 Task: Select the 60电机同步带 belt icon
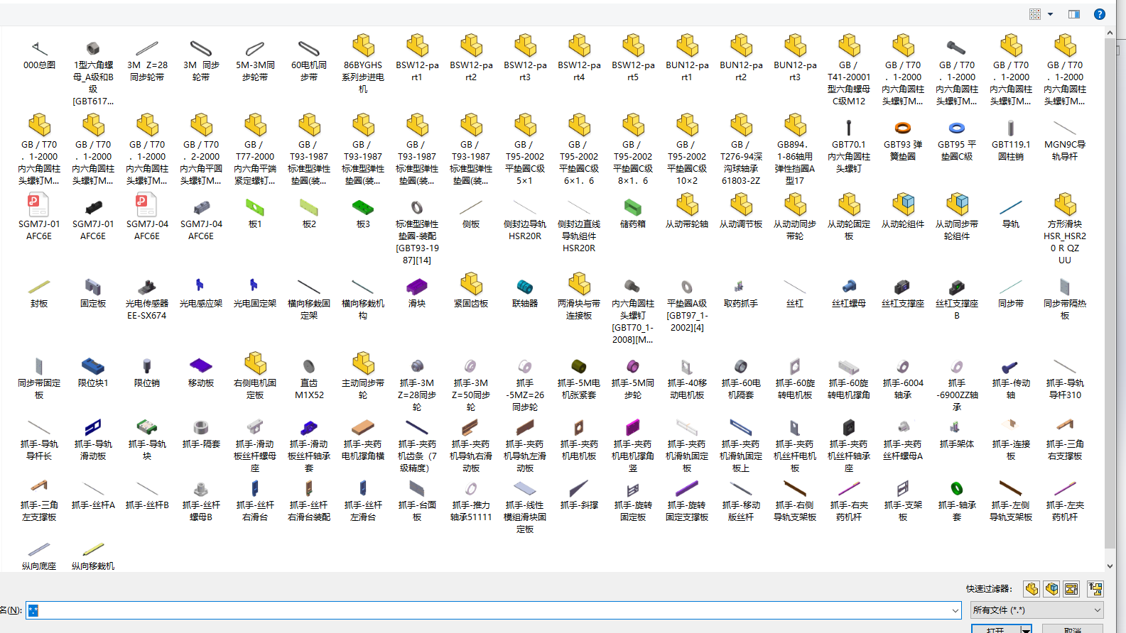309,48
